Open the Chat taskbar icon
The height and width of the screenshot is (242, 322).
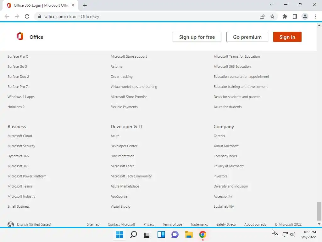[175, 234]
